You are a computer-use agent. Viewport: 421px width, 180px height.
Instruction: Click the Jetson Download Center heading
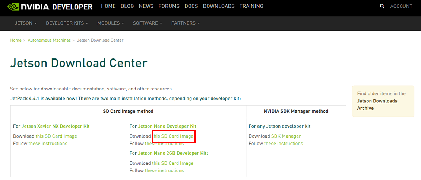(79, 63)
